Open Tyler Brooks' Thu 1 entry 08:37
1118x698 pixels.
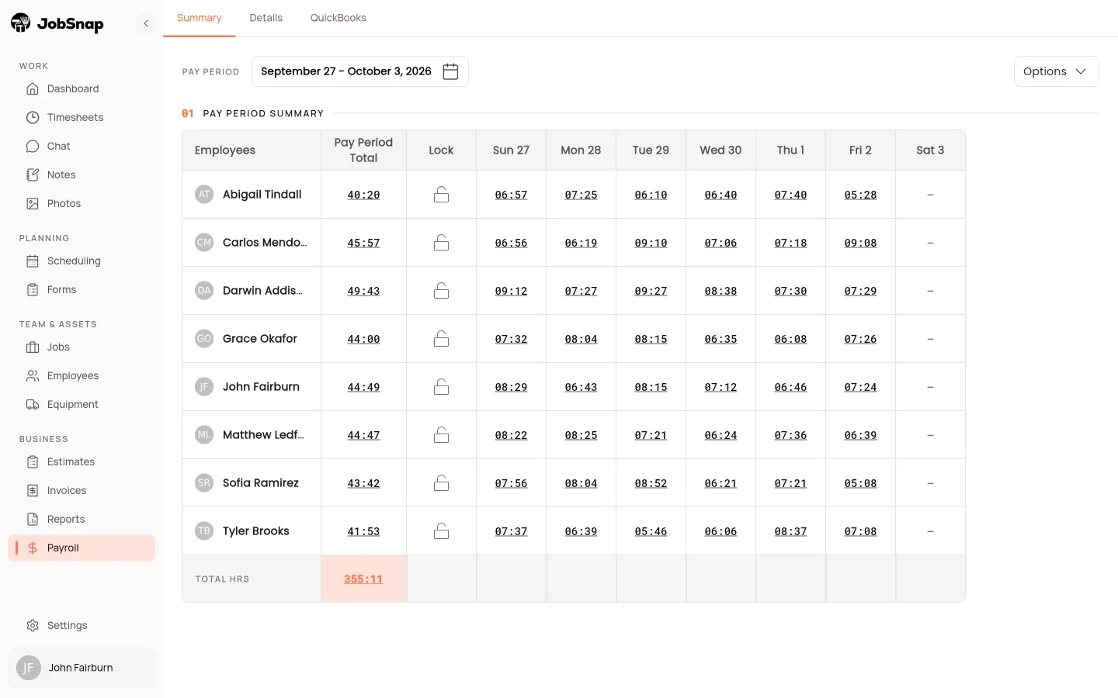pos(790,531)
